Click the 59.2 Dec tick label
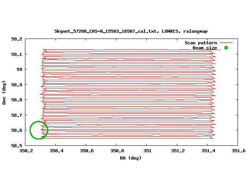Image resolution: width=246 pixels, height=185 pixels. point(17,39)
